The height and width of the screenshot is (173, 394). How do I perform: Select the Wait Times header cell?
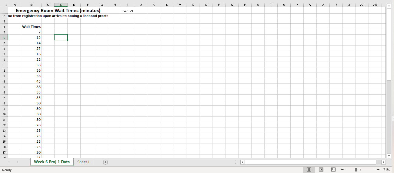(31, 26)
